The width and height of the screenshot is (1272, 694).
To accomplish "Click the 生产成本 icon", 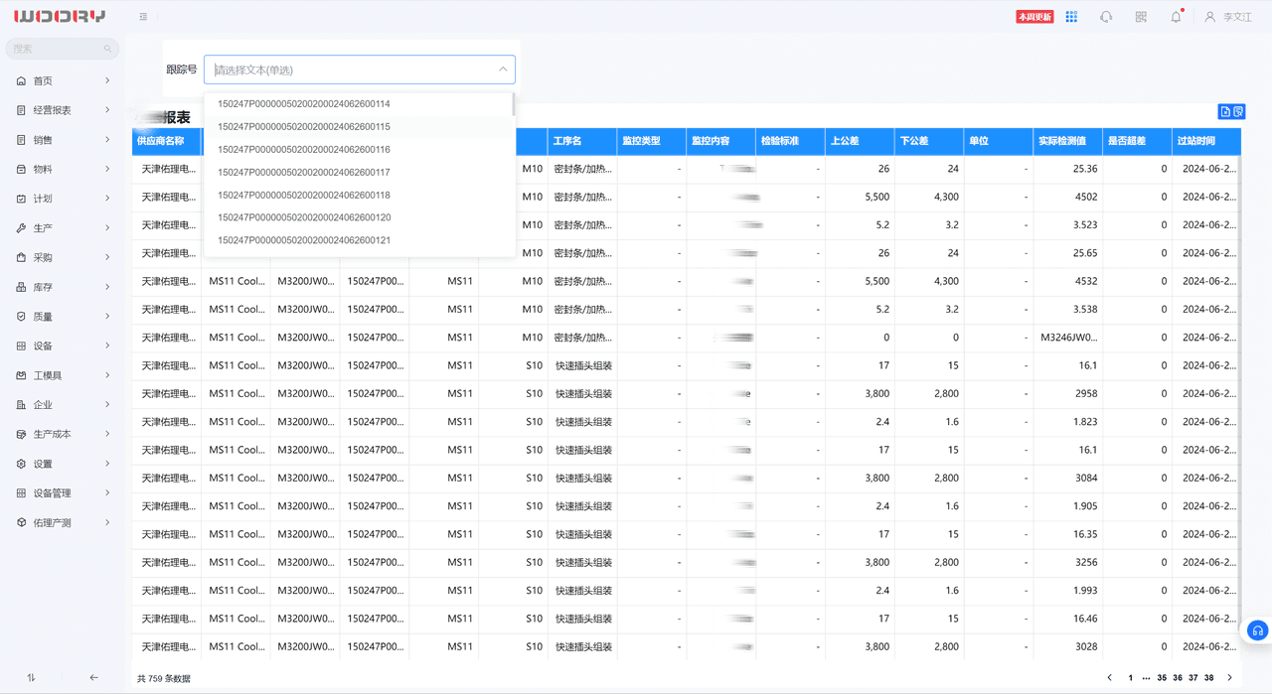I will pyautogui.click(x=22, y=434).
